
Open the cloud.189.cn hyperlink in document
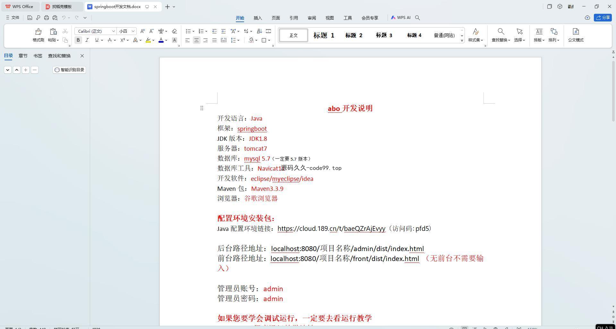[x=331, y=229]
